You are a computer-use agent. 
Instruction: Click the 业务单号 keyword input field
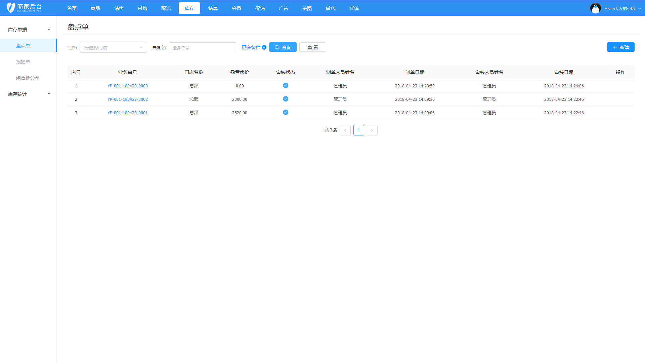click(x=202, y=47)
